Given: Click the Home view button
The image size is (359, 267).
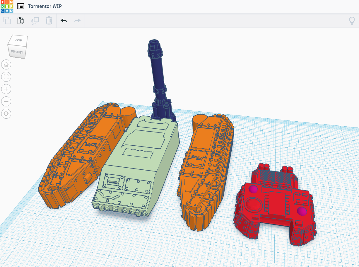Looking at the screenshot, I should pyautogui.click(x=6, y=64).
